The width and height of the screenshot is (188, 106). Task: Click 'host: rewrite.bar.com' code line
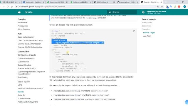[x=66, y=54]
